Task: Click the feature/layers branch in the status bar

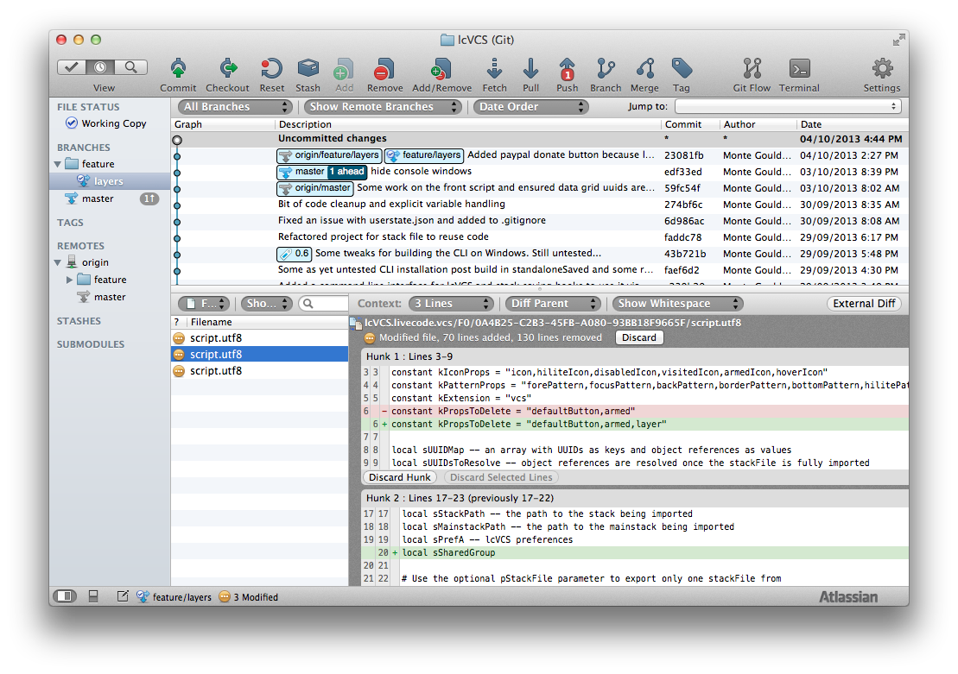Action: [174, 597]
